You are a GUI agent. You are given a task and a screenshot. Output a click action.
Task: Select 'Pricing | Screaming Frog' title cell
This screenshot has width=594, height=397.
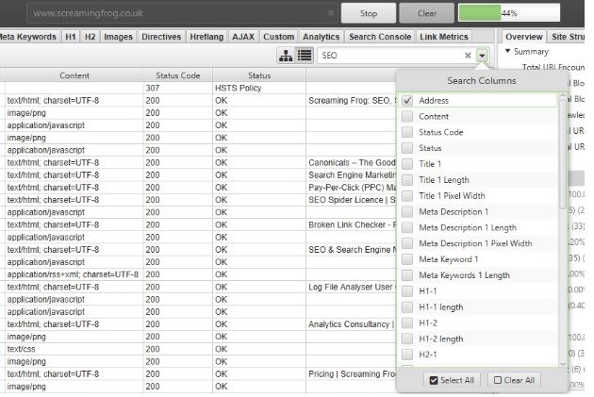(351, 373)
